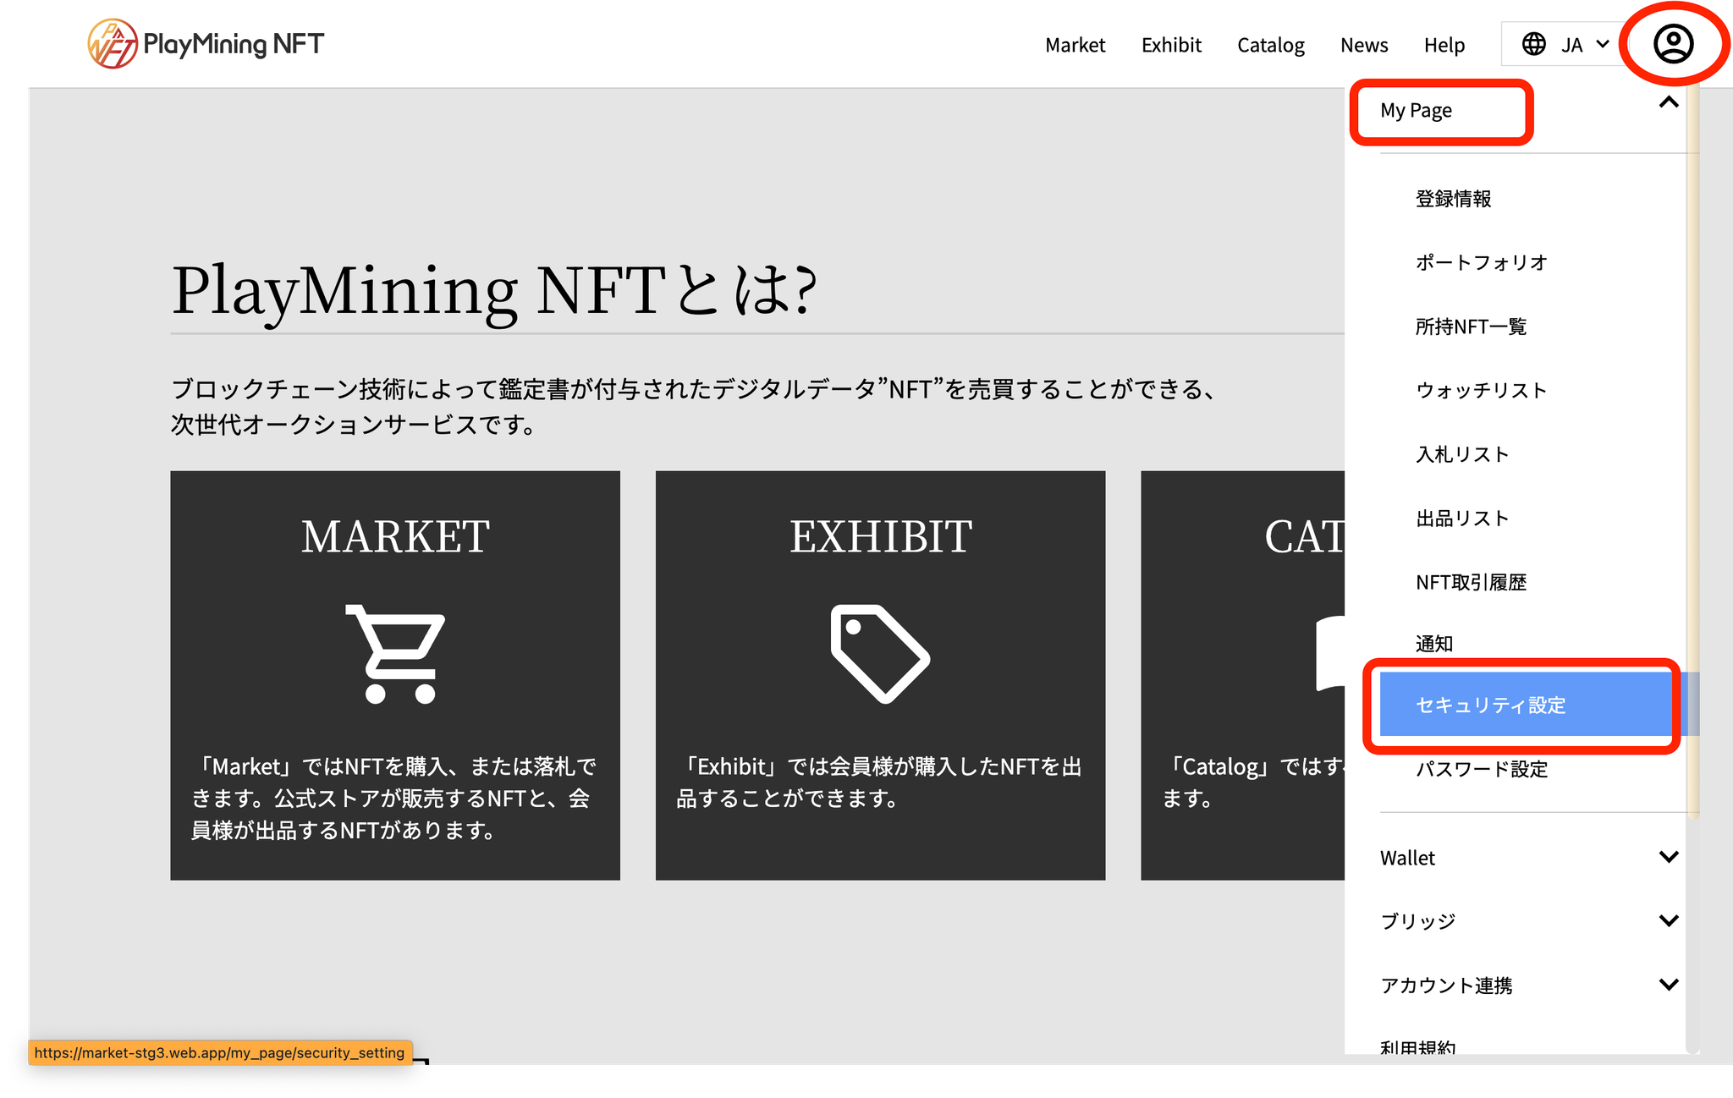Open 出品リスト menu entry
The width and height of the screenshot is (1733, 1098).
click(1462, 519)
